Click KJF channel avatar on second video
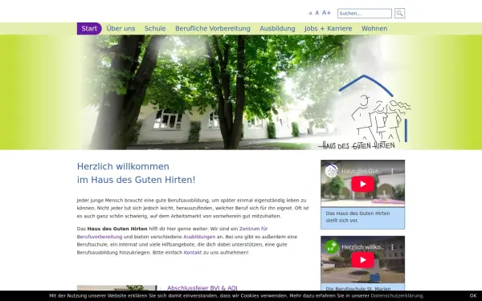The width and height of the screenshot is (482, 301). [332, 247]
